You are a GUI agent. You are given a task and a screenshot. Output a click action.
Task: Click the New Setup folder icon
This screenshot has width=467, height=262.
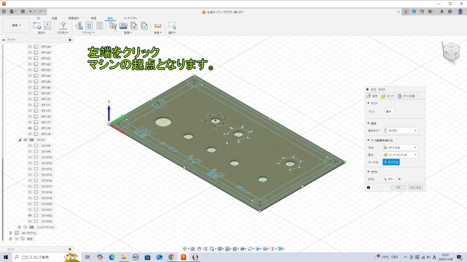coord(37,25)
